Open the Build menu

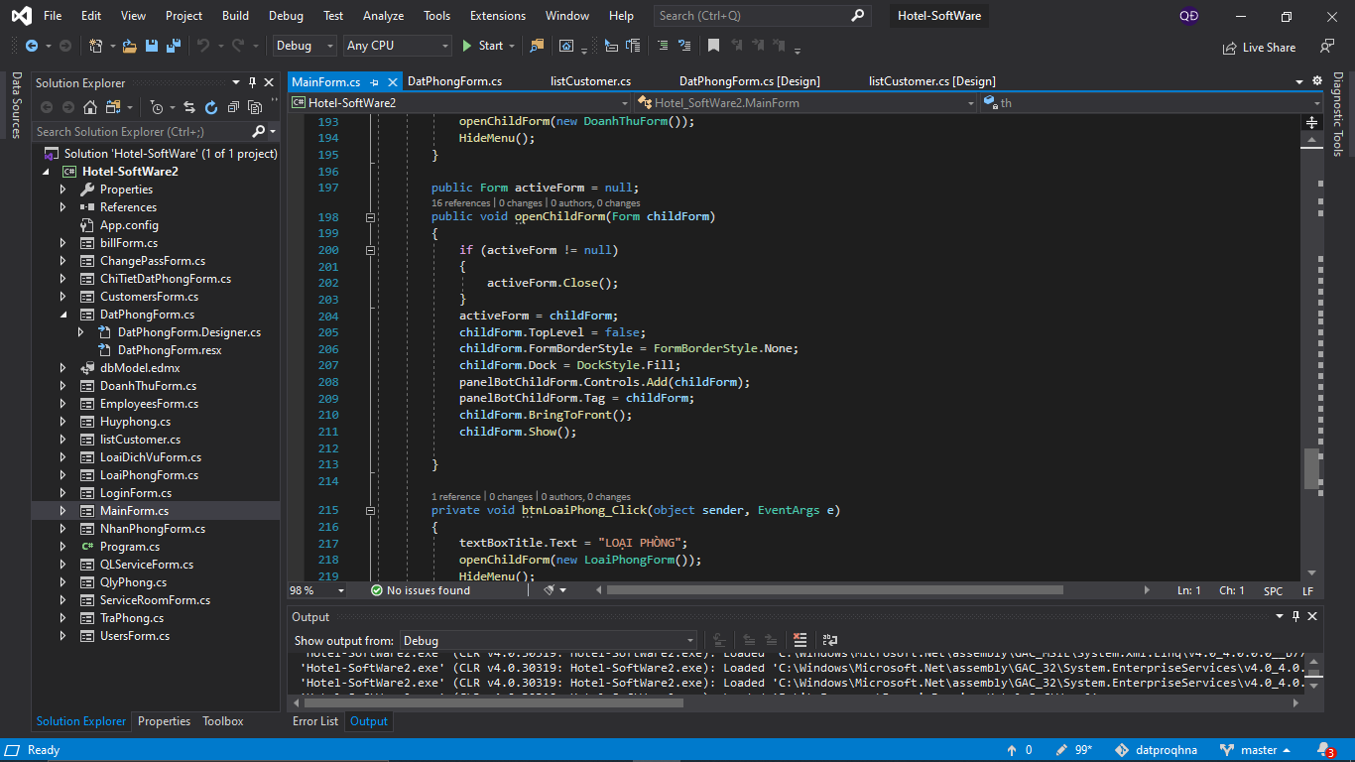tap(235, 16)
